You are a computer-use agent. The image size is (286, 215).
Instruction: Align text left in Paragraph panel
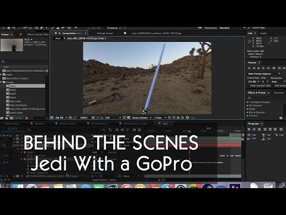coord(249,130)
